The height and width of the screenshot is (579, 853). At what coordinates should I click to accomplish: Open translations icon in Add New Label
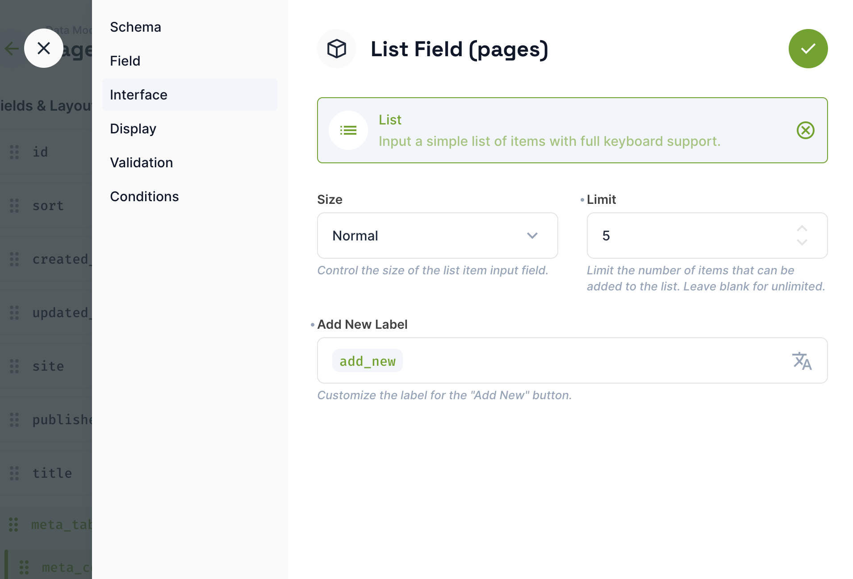[x=802, y=361]
